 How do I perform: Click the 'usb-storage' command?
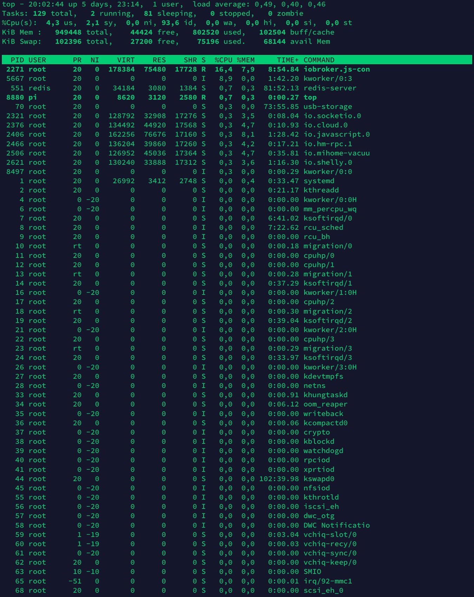(x=328, y=107)
